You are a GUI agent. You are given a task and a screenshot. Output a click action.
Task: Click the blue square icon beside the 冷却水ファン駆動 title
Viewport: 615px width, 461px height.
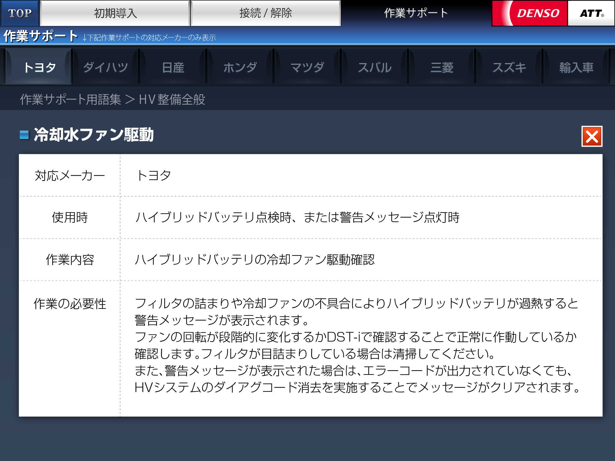click(24, 135)
